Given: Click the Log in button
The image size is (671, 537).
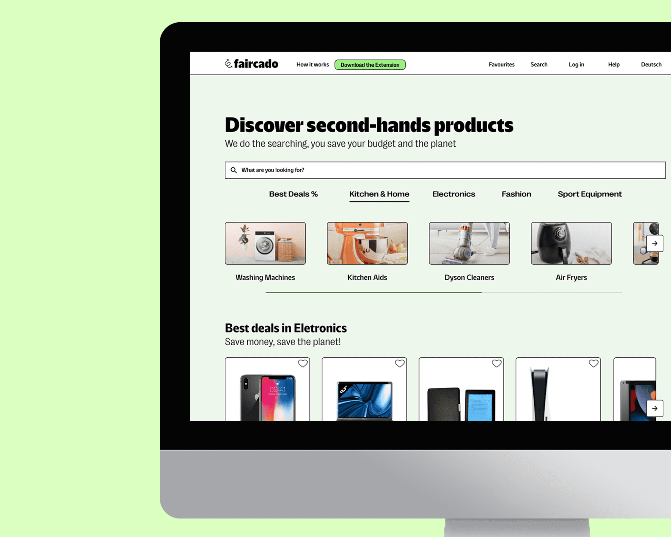Looking at the screenshot, I should point(577,64).
